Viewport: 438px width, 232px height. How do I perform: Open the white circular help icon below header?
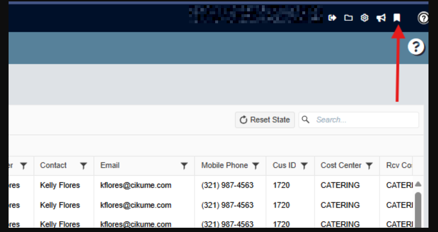(x=416, y=47)
